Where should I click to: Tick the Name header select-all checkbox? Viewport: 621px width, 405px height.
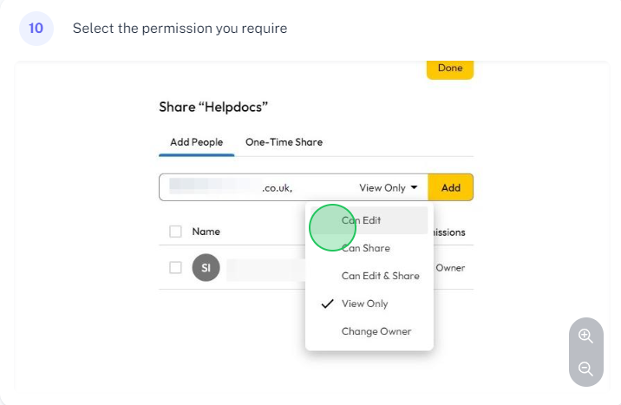point(175,232)
